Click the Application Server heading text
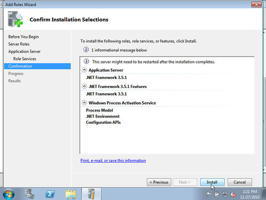The width and height of the screenshot is (266, 200). coord(106,70)
